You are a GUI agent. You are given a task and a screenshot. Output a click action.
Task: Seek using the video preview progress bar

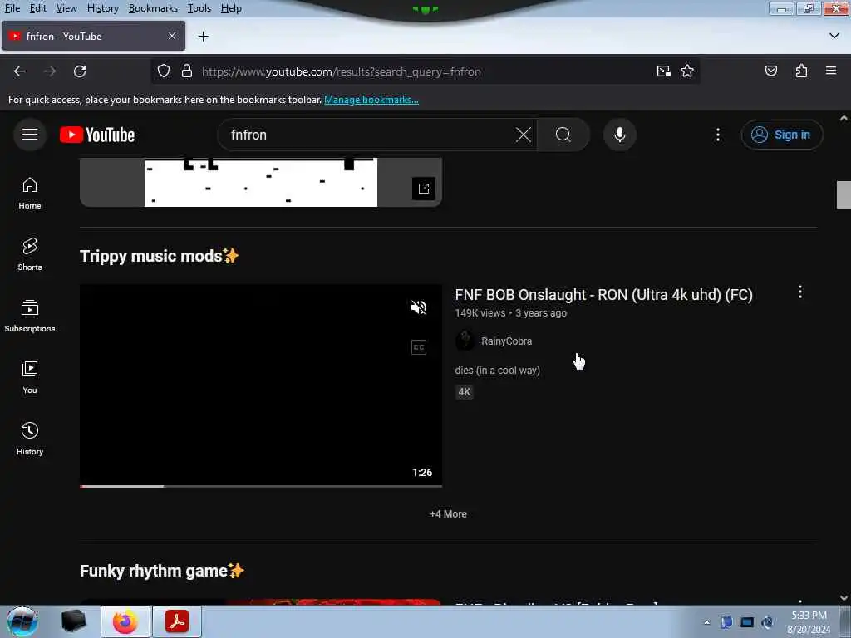[260, 486]
